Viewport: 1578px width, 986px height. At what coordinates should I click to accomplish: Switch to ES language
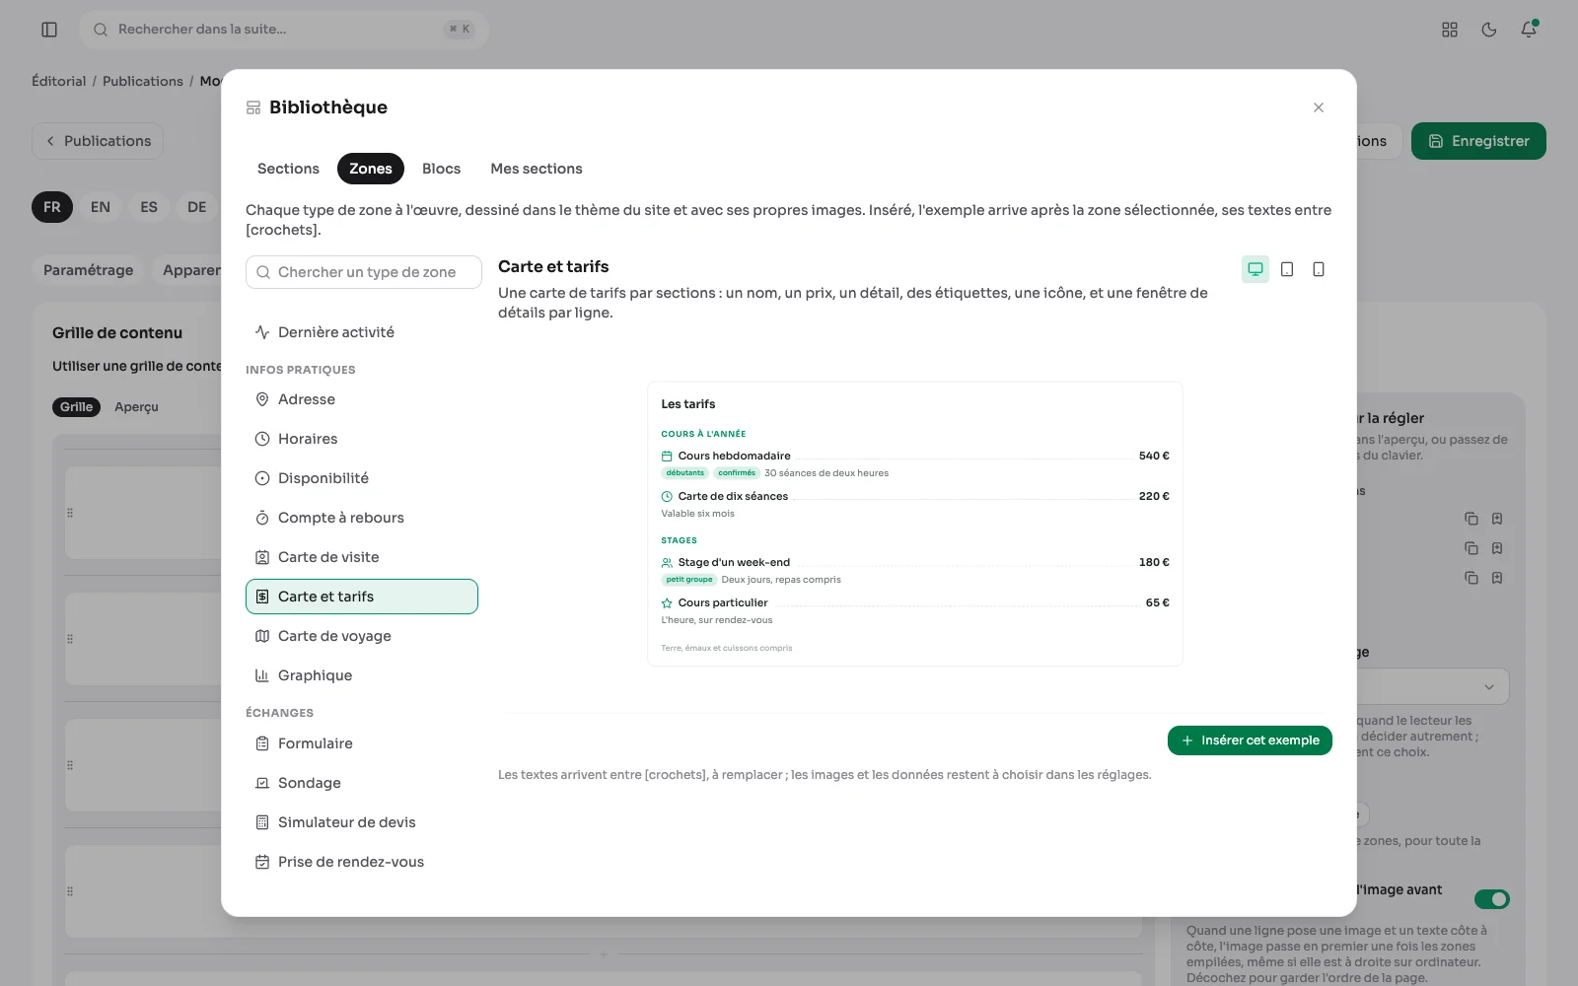coord(149,207)
